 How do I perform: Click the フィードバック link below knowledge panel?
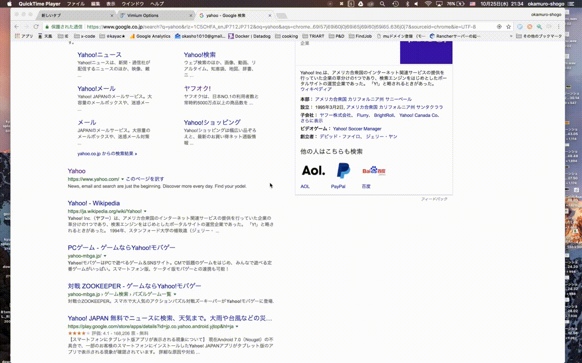click(434, 199)
